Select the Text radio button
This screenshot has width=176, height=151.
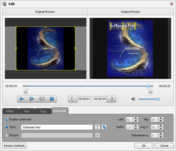(x=7, y=127)
